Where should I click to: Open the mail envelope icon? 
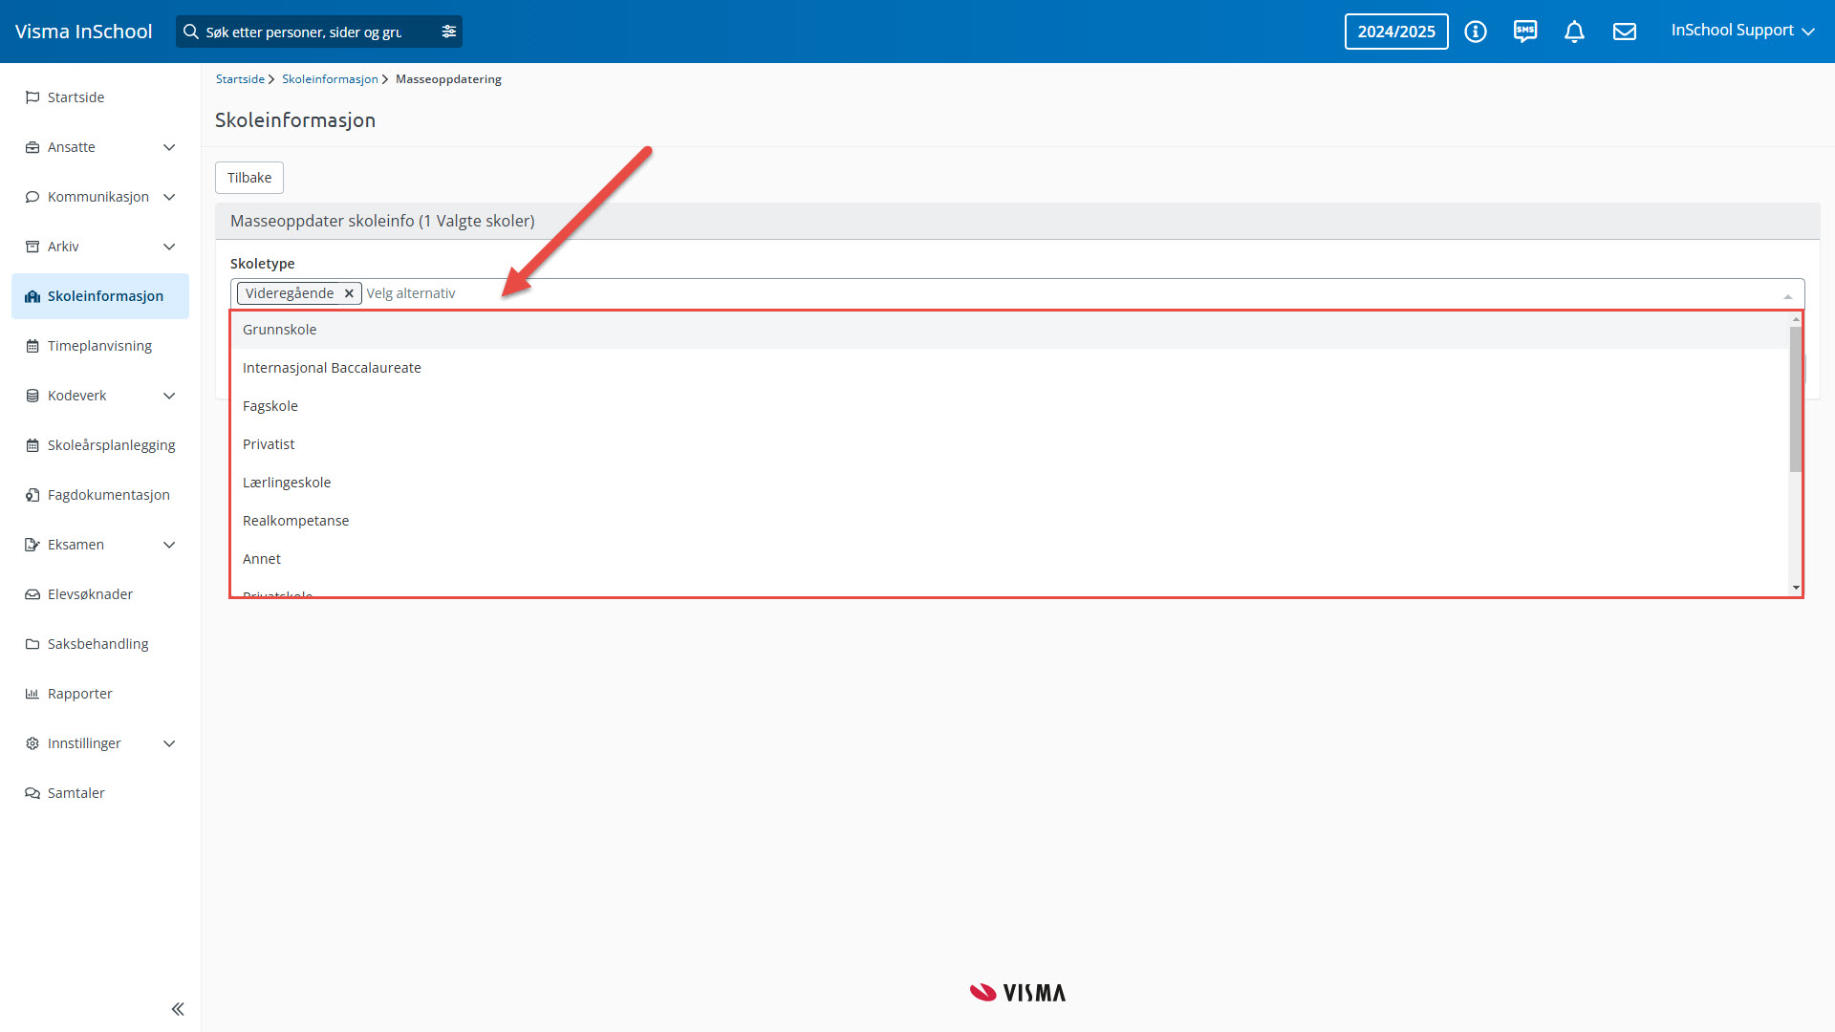point(1625,32)
